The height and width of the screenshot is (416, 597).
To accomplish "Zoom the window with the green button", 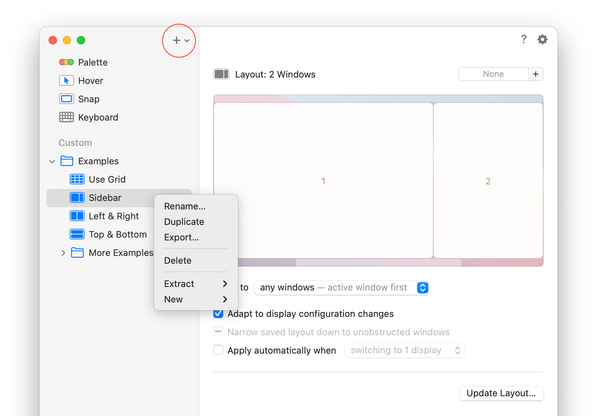I will (x=81, y=40).
